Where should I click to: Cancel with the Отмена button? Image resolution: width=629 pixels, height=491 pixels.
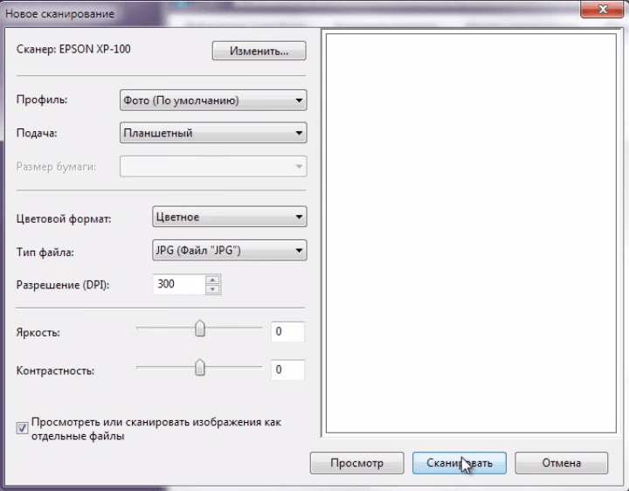point(562,463)
